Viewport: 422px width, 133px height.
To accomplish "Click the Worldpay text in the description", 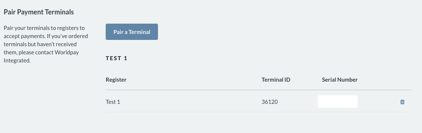I will (67, 52).
